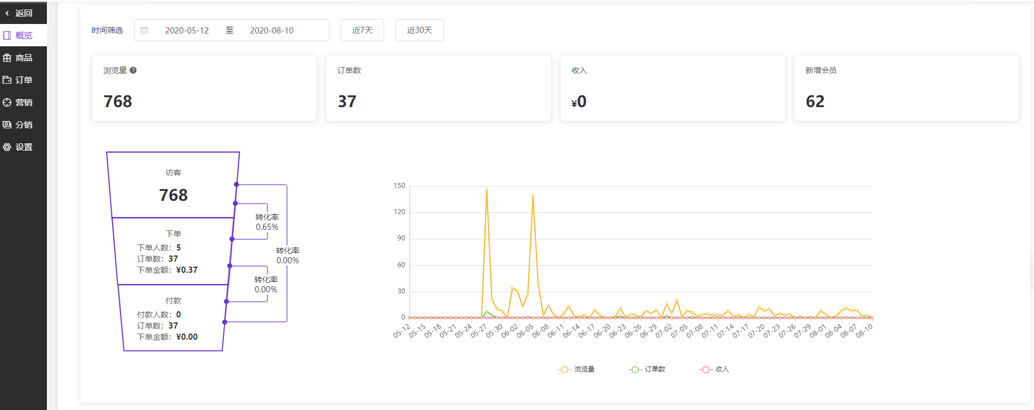Click the 下单金额 ¥0.37 value
Screen dimensions: 1034x410
[x=186, y=270]
